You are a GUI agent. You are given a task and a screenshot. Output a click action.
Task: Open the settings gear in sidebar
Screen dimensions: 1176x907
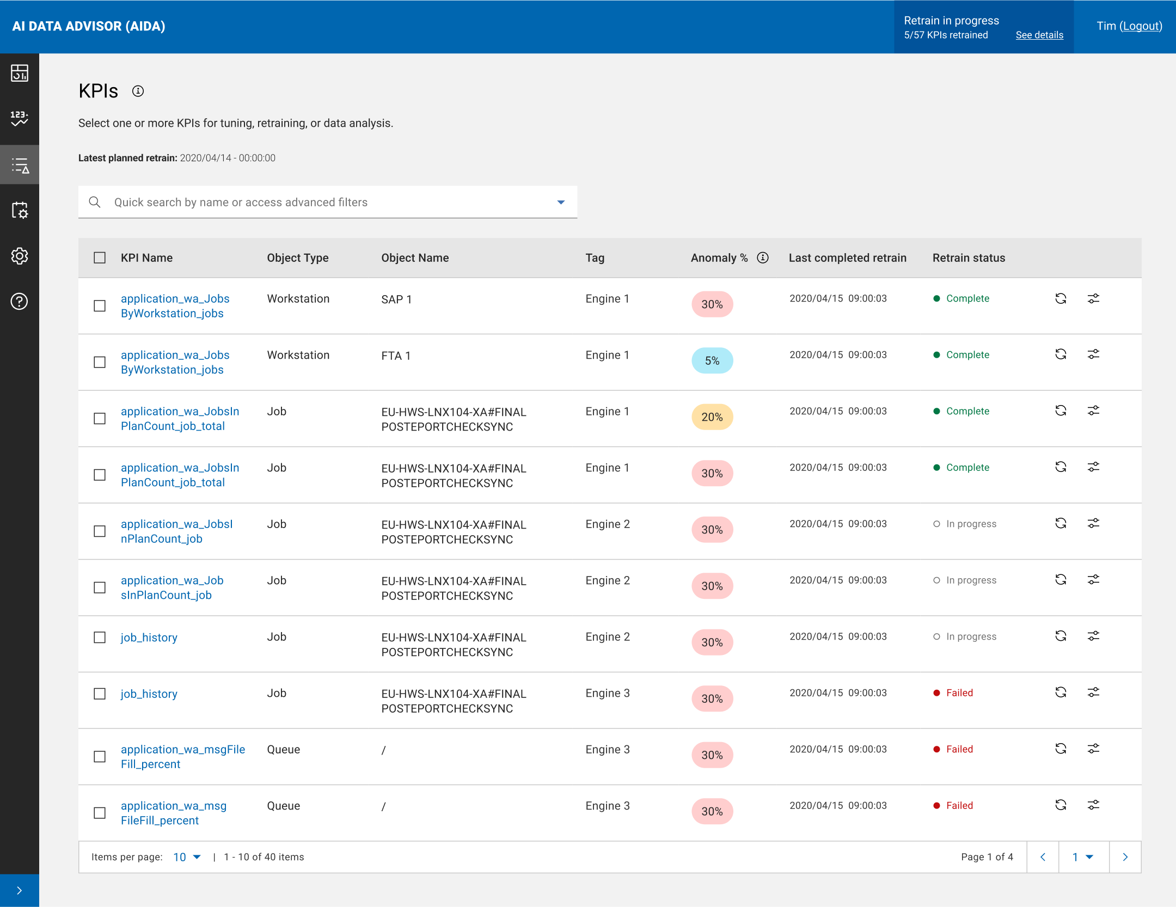[20, 256]
